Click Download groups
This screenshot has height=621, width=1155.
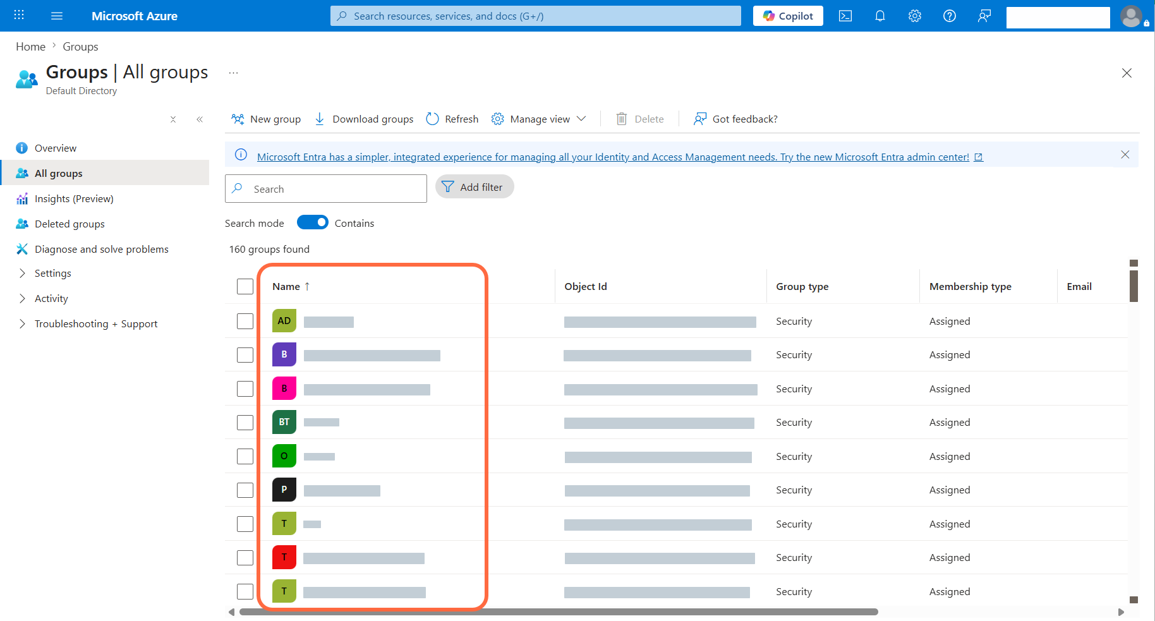click(364, 119)
